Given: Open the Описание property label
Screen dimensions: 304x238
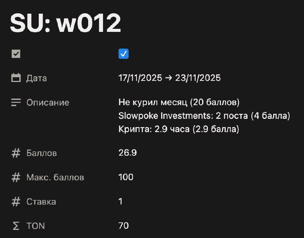Looking at the screenshot, I should click(x=48, y=102).
